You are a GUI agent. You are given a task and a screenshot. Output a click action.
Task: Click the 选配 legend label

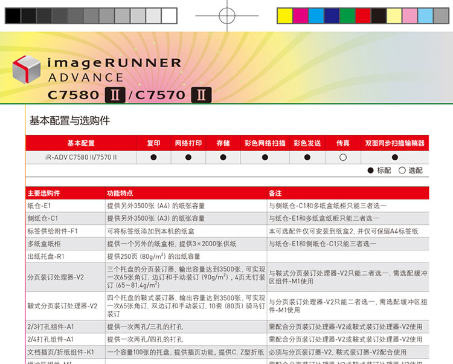[416, 171]
